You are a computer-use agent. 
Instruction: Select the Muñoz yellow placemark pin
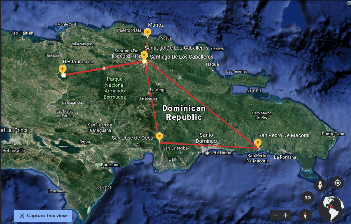pos(147,33)
